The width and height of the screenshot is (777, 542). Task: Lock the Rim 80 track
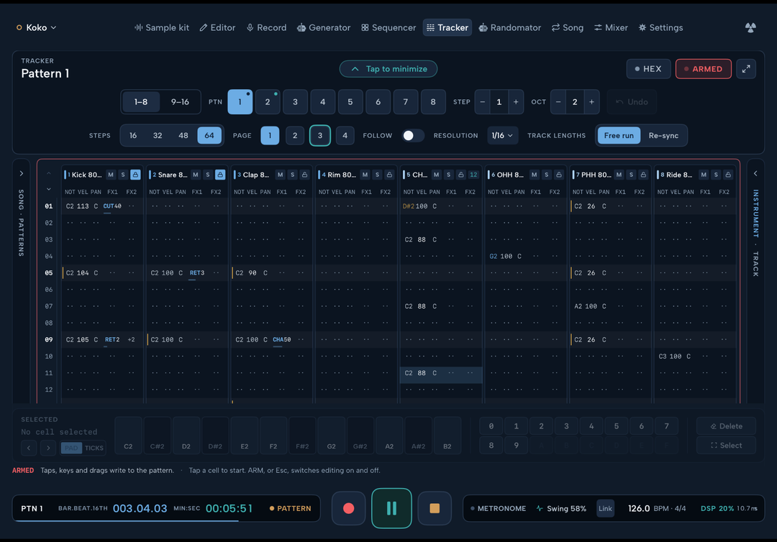point(389,175)
